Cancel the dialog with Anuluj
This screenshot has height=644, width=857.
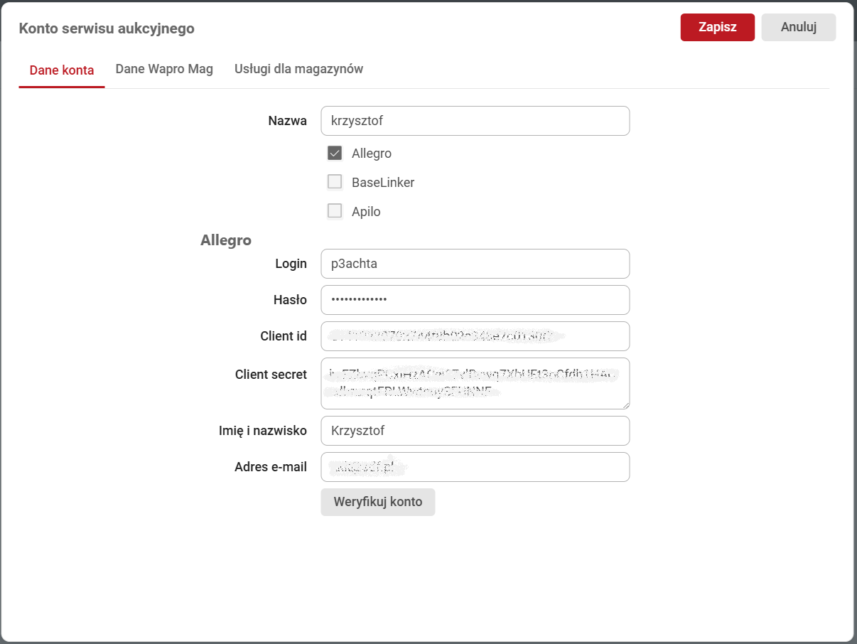(798, 28)
